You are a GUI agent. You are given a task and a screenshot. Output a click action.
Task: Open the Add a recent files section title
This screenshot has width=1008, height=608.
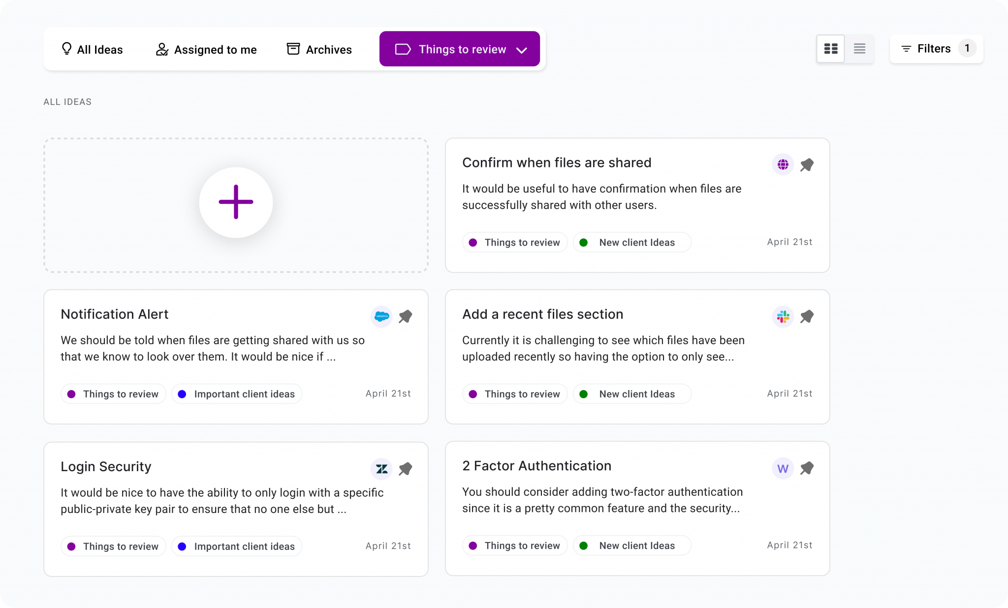click(x=542, y=314)
